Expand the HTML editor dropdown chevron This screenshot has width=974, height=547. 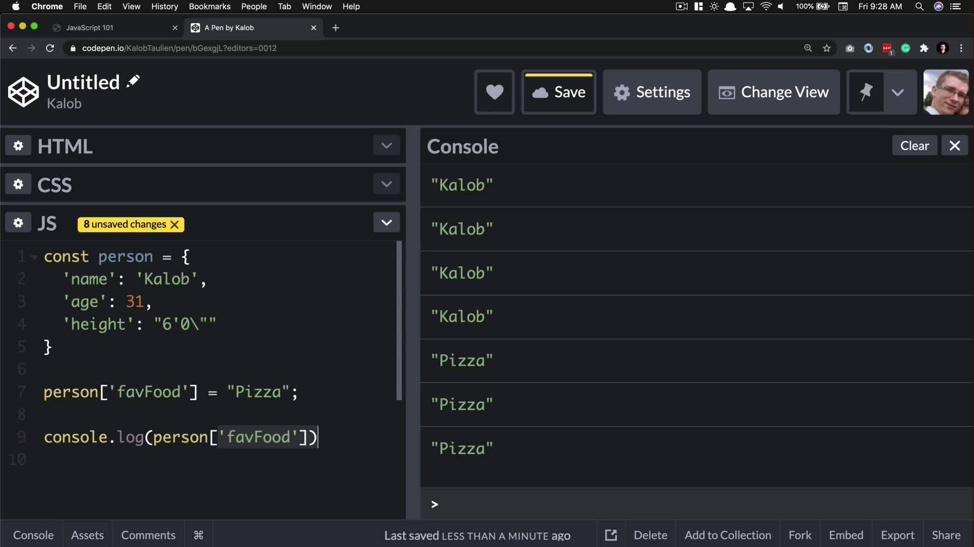coord(386,146)
